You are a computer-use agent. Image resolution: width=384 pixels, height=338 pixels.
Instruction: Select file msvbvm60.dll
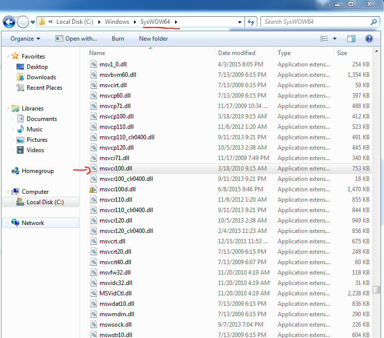(118, 75)
